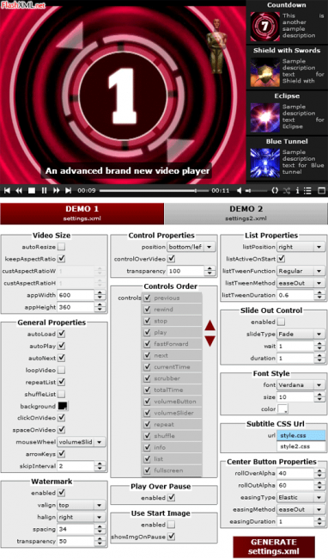Play the Eclipse playlist item

[x=287, y=114]
